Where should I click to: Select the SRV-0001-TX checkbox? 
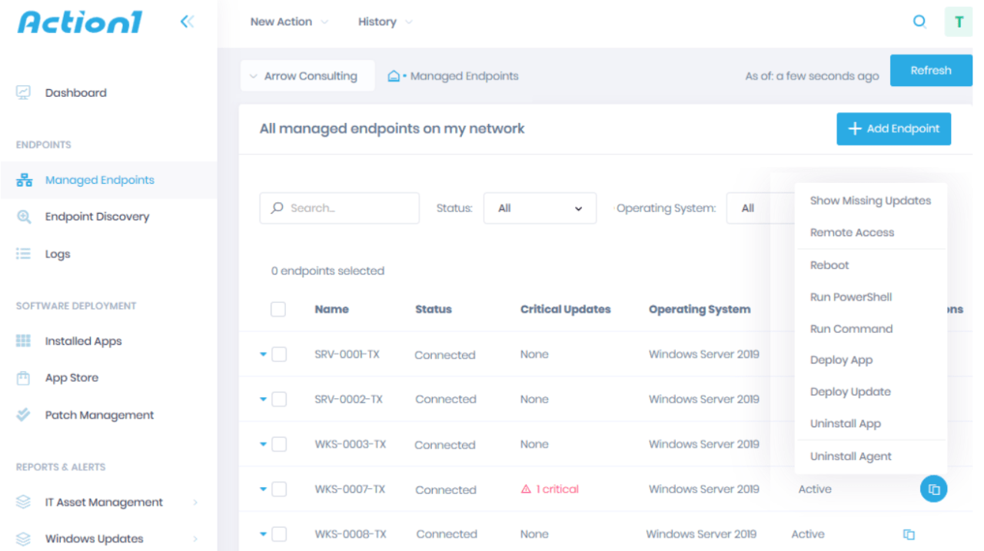[x=279, y=354]
